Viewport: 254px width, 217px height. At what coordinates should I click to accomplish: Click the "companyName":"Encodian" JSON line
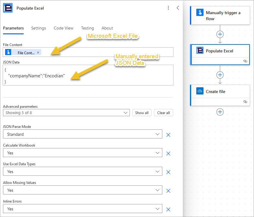point(36,76)
